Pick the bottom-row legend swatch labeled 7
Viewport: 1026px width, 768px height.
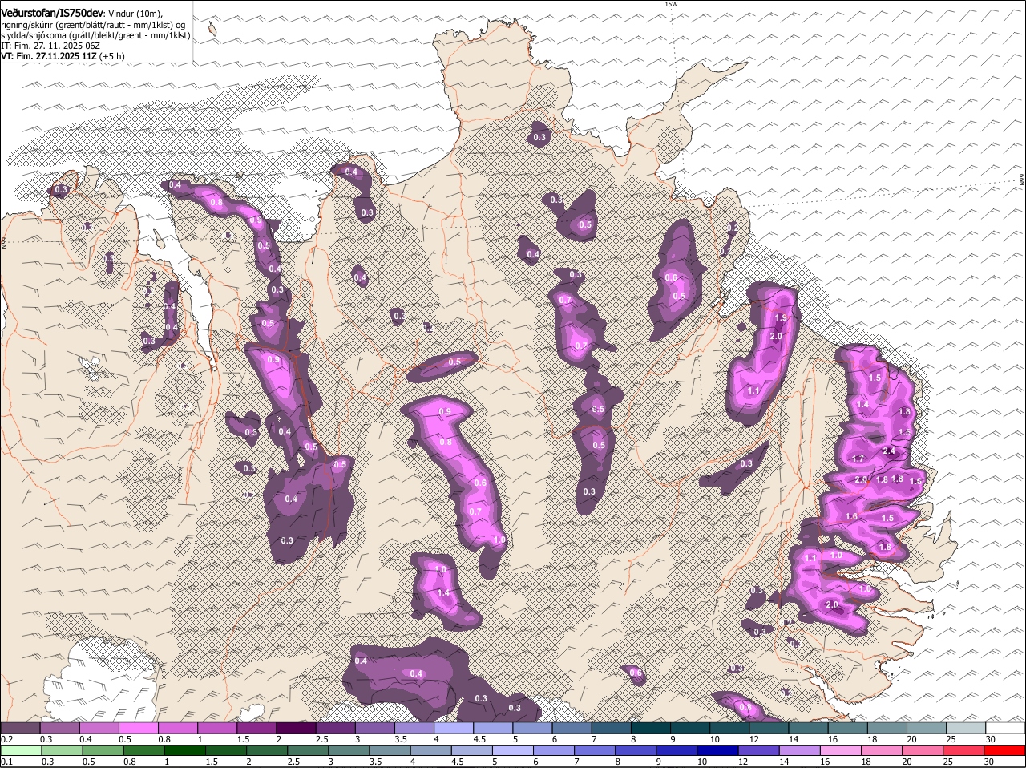tap(595, 751)
